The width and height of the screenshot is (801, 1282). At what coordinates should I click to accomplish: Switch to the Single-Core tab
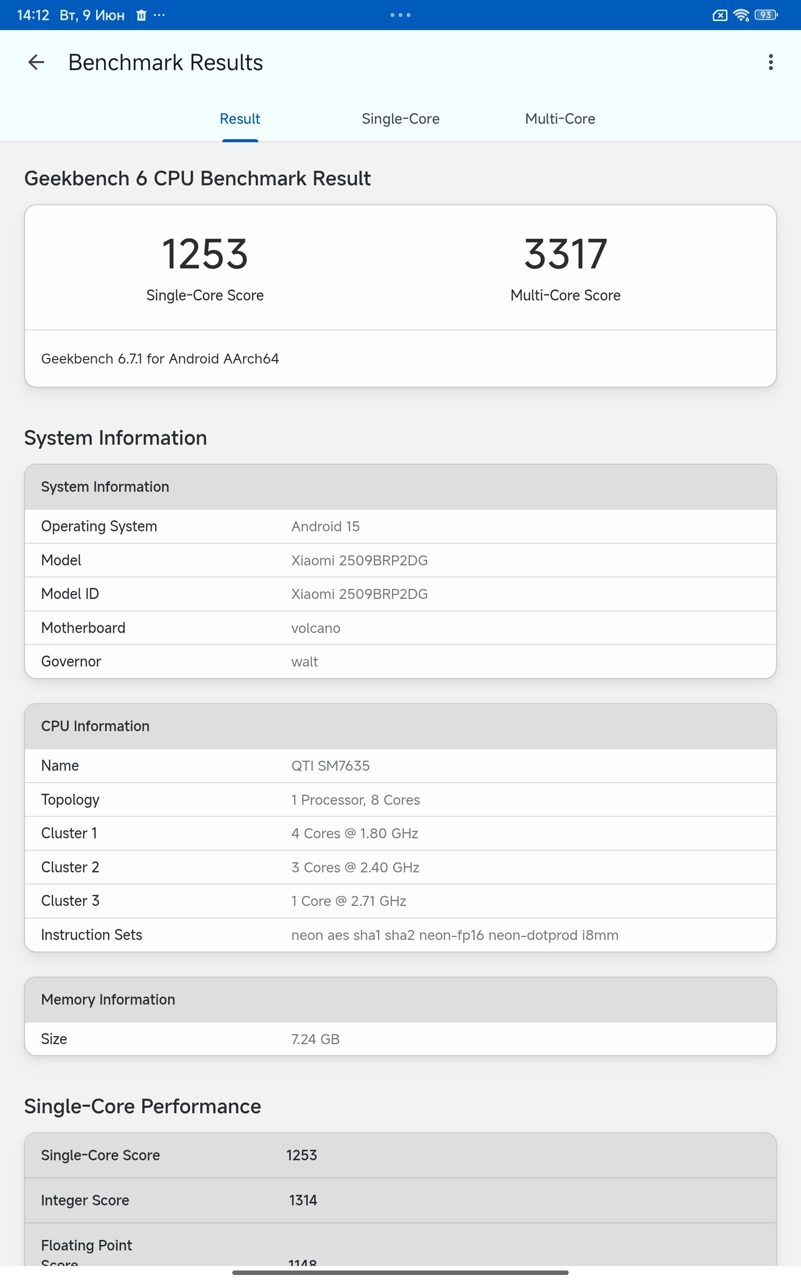coord(400,119)
